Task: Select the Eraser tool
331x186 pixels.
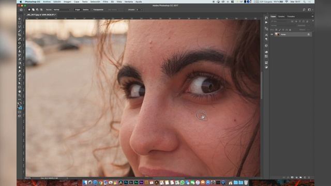Action: pos(20,59)
